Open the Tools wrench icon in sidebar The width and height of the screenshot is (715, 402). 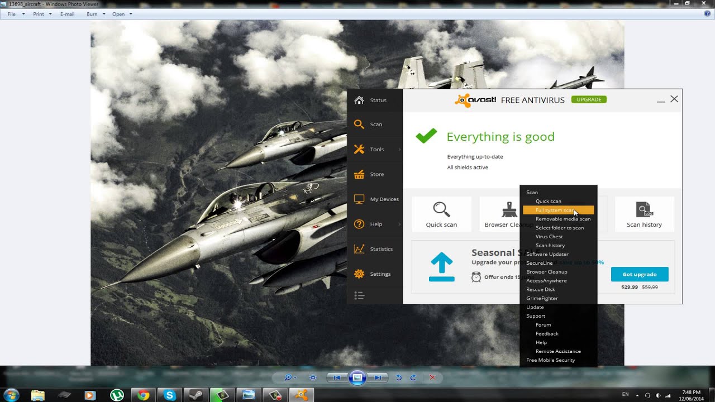tap(359, 149)
